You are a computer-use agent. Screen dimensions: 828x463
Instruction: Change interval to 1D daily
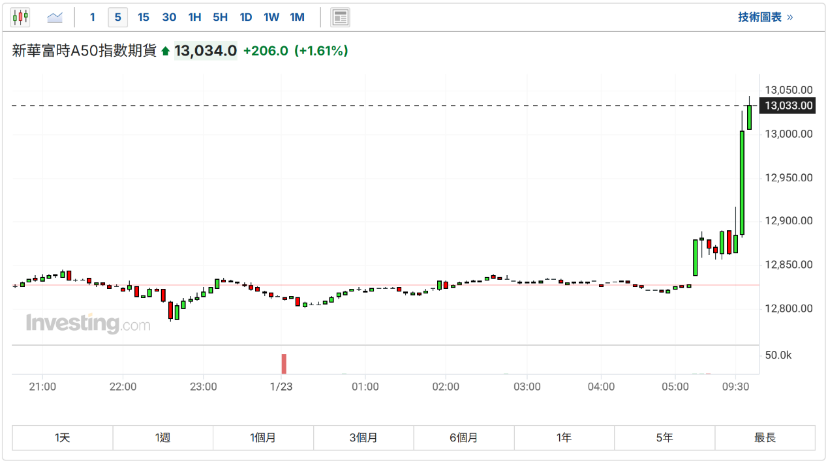click(245, 17)
